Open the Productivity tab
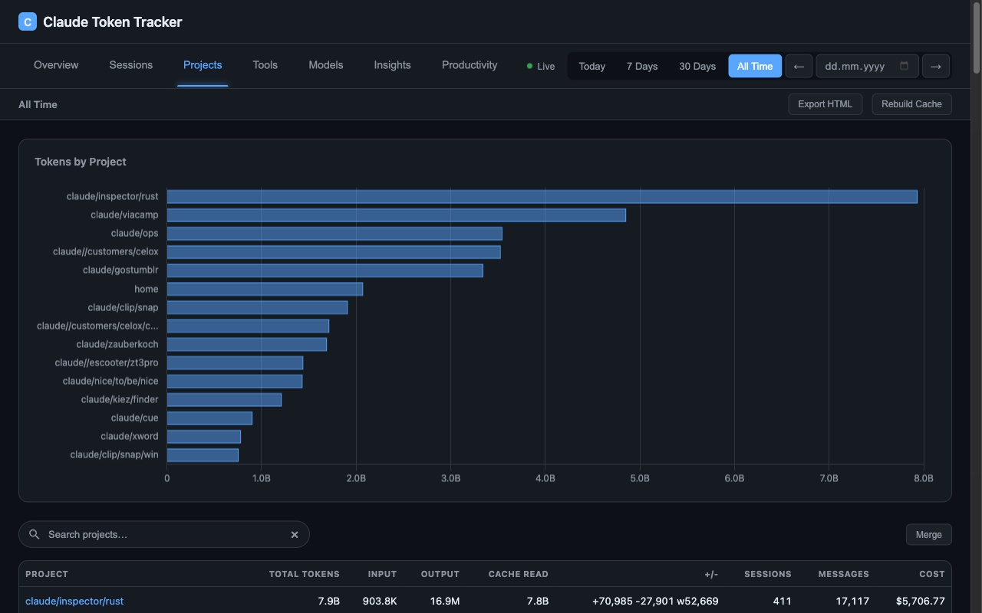Image resolution: width=982 pixels, height=613 pixels. pyautogui.click(x=470, y=65)
